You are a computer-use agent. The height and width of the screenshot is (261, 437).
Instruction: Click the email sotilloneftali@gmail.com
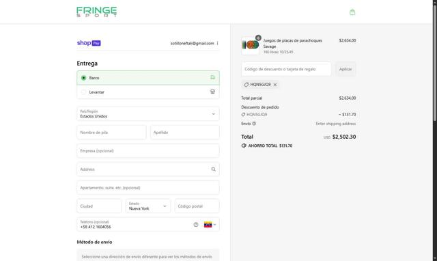[192, 43]
